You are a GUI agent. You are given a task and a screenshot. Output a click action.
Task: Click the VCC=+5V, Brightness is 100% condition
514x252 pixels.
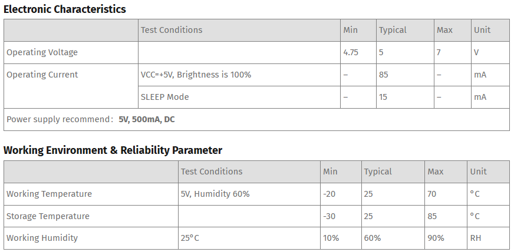tap(196, 75)
